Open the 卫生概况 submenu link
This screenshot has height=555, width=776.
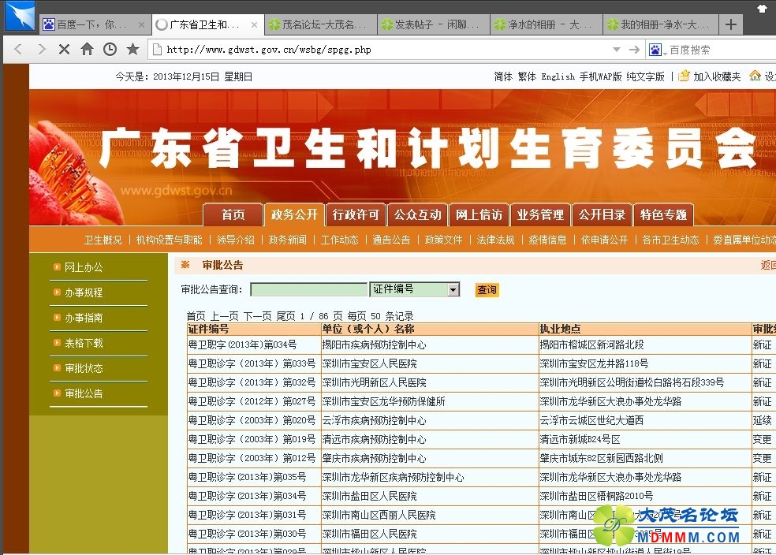pyautogui.click(x=103, y=240)
